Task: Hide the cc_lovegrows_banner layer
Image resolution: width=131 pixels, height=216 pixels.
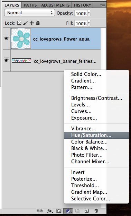Action: (x=6, y=60)
